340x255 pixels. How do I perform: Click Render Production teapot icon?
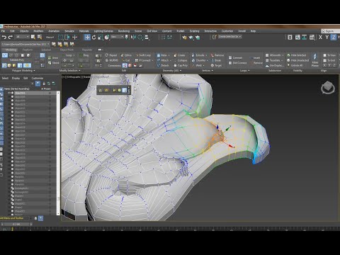[x=198, y=37]
